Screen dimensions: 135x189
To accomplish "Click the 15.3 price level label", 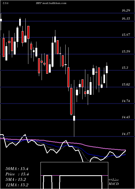I will (x=125, y=68).
